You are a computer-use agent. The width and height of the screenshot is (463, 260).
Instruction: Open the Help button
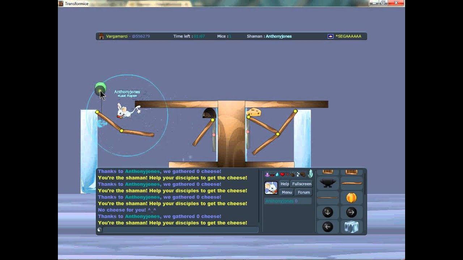click(x=285, y=184)
